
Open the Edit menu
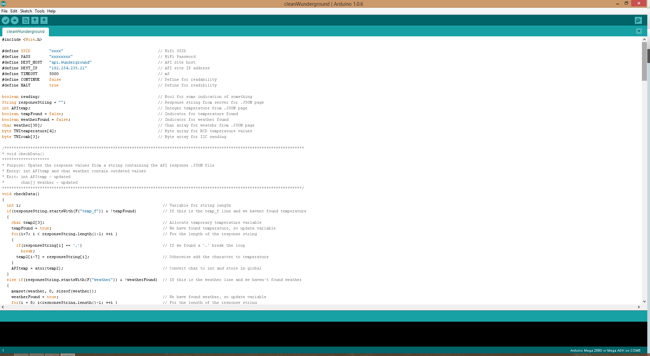[x=14, y=11]
